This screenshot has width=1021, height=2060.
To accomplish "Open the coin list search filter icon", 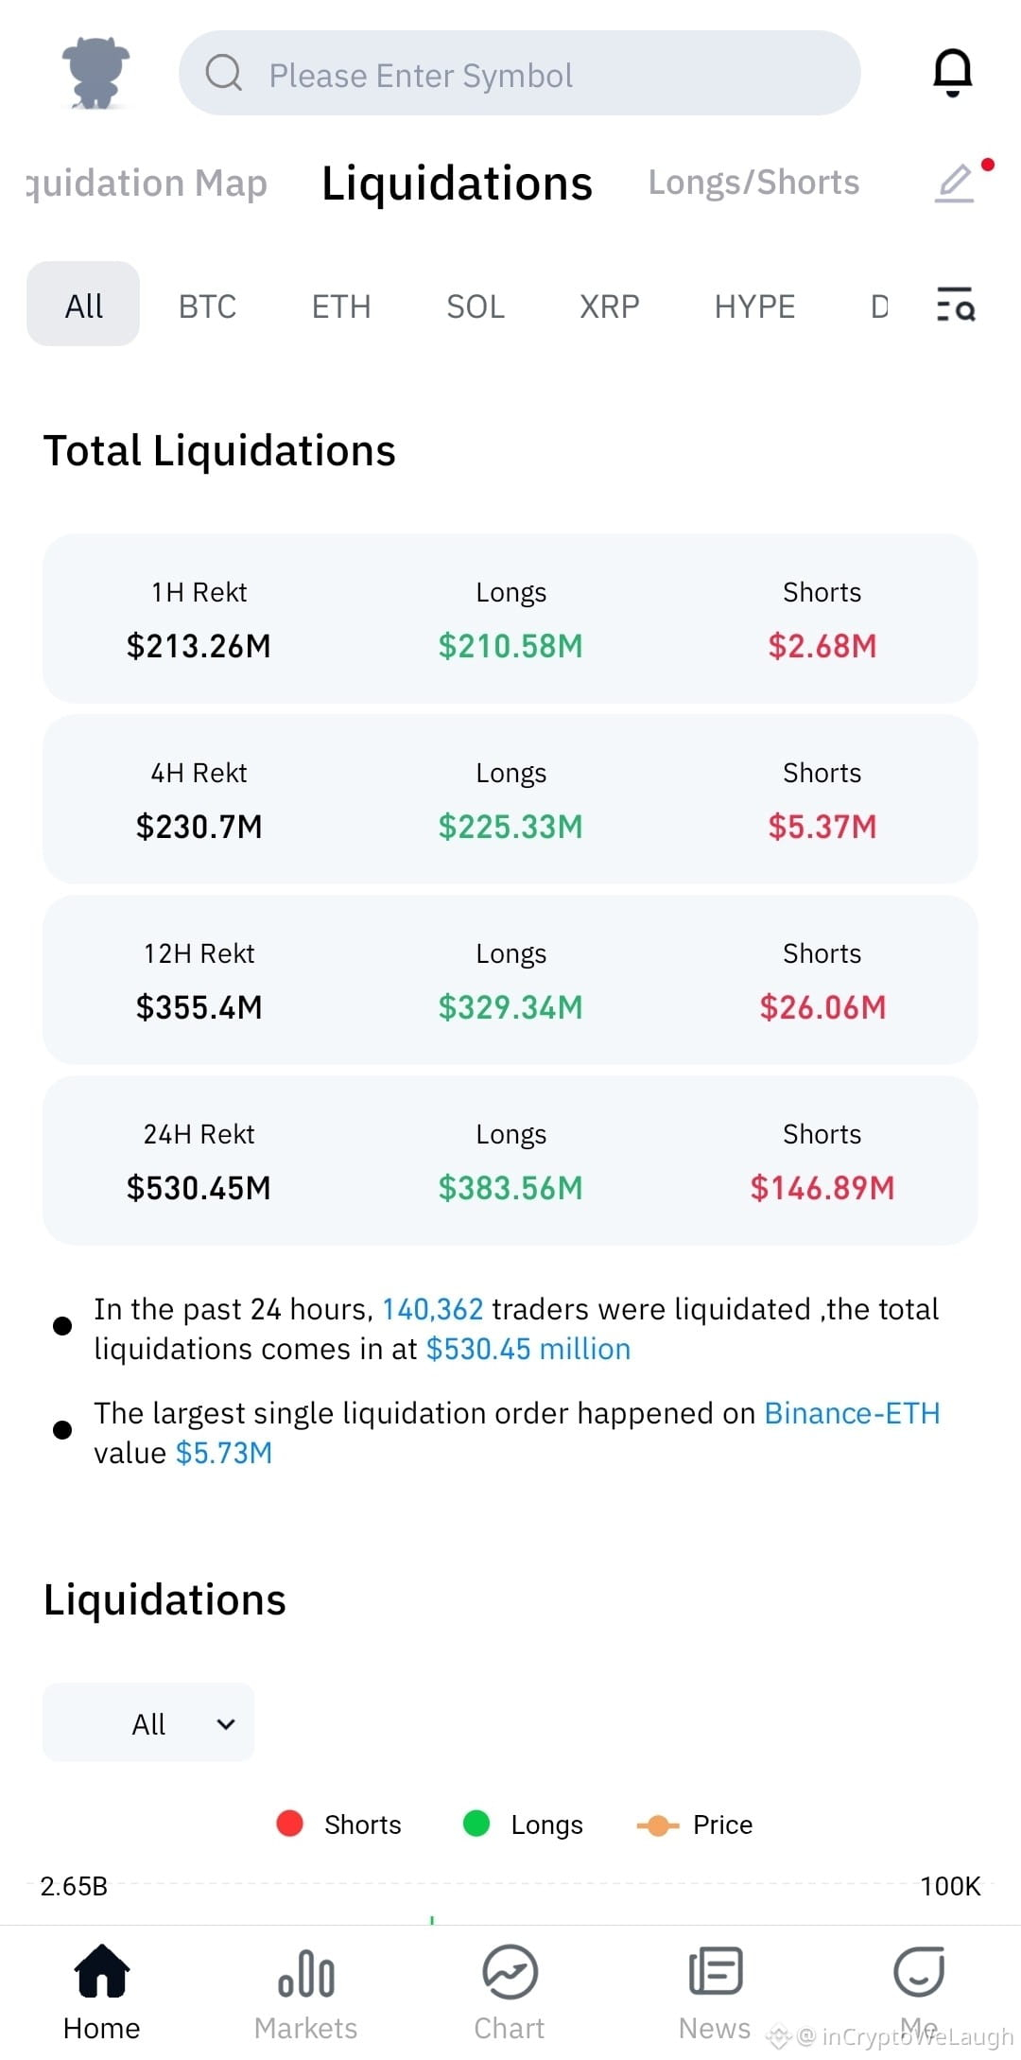I will point(956,305).
